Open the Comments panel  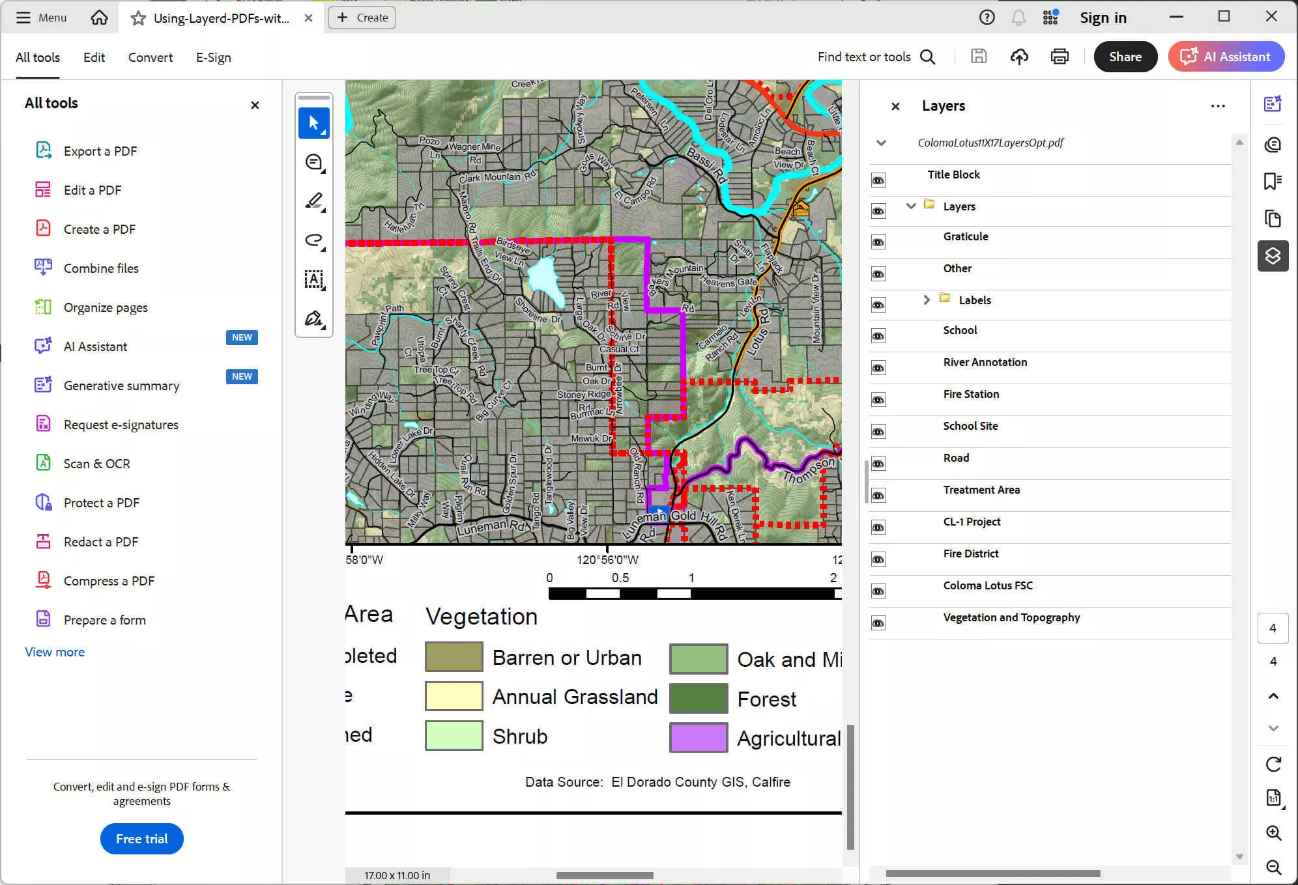point(1273,145)
